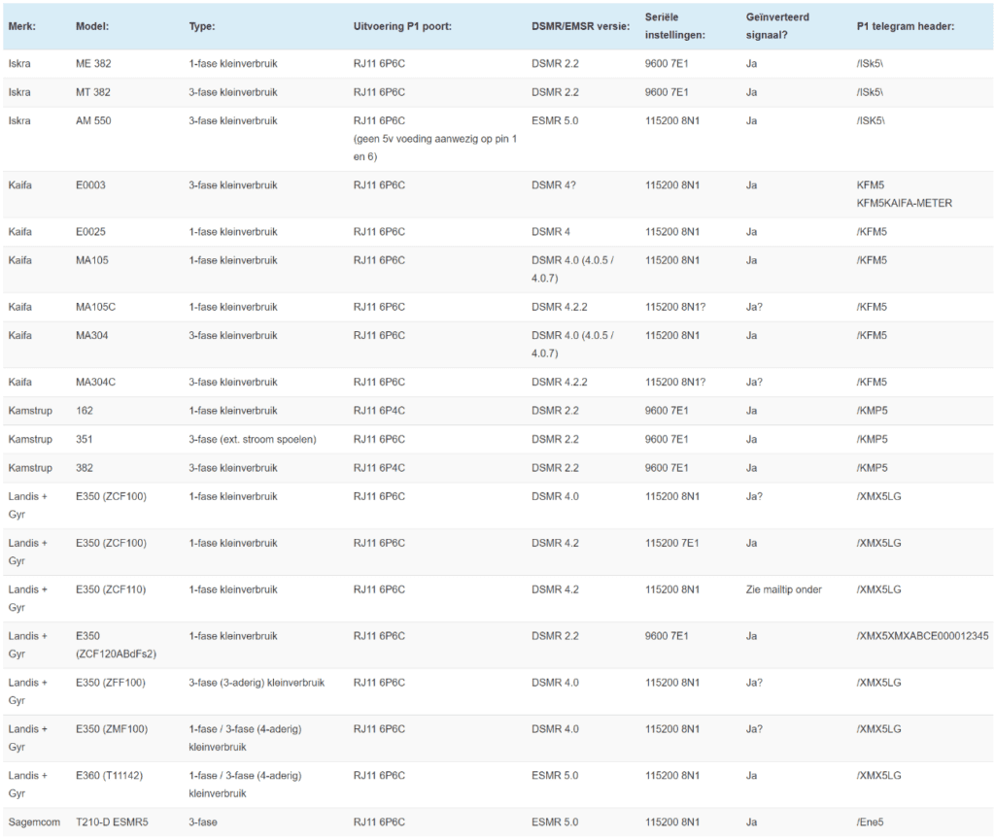The height and width of the screenshot is (838, 995).
Task: Click the 'Model:' column header
Action: [x=92, y=26]
